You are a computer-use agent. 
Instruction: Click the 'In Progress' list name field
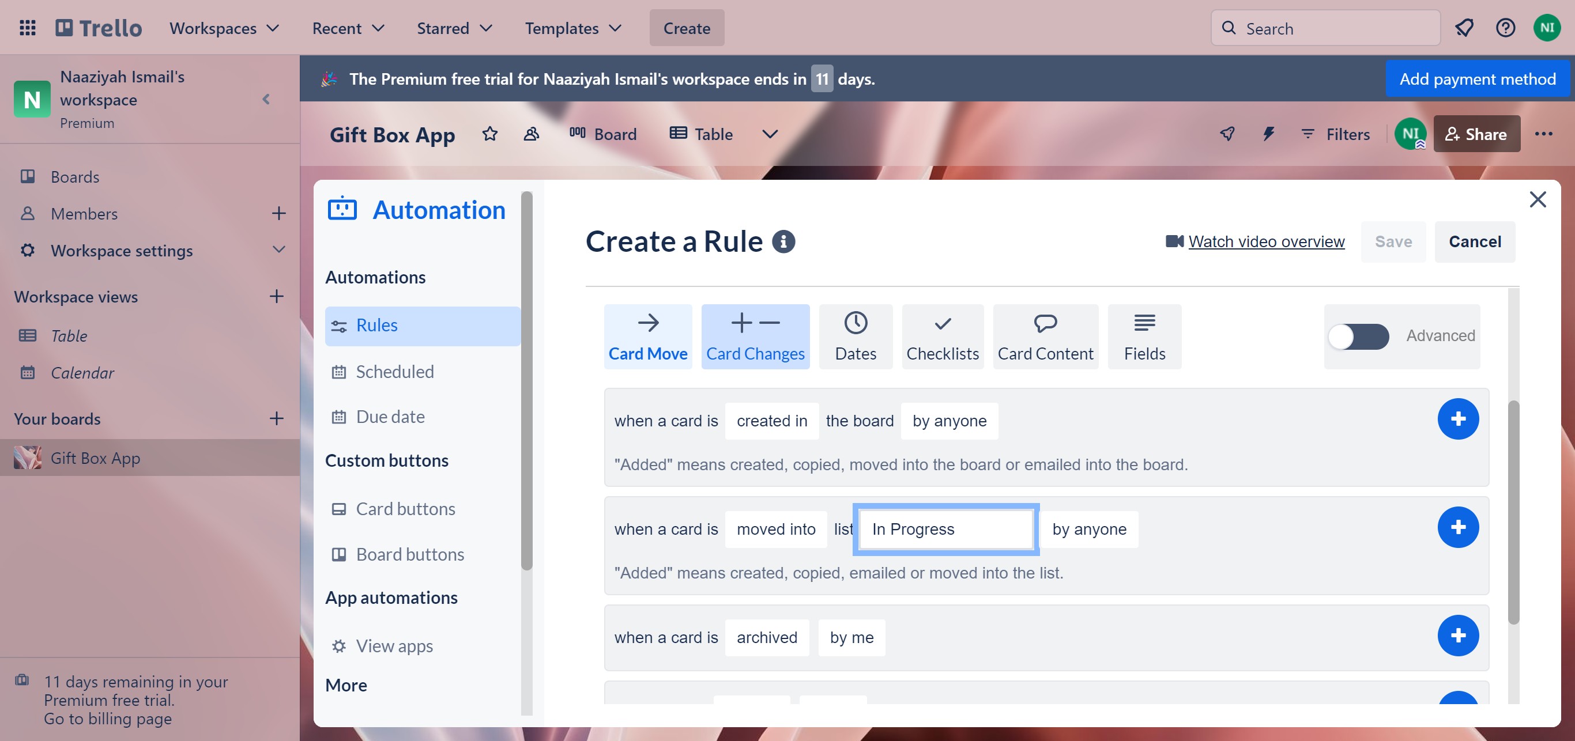coord(945,529)
